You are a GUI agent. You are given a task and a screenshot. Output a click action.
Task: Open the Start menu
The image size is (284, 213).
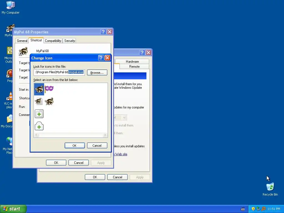point(13,209)
